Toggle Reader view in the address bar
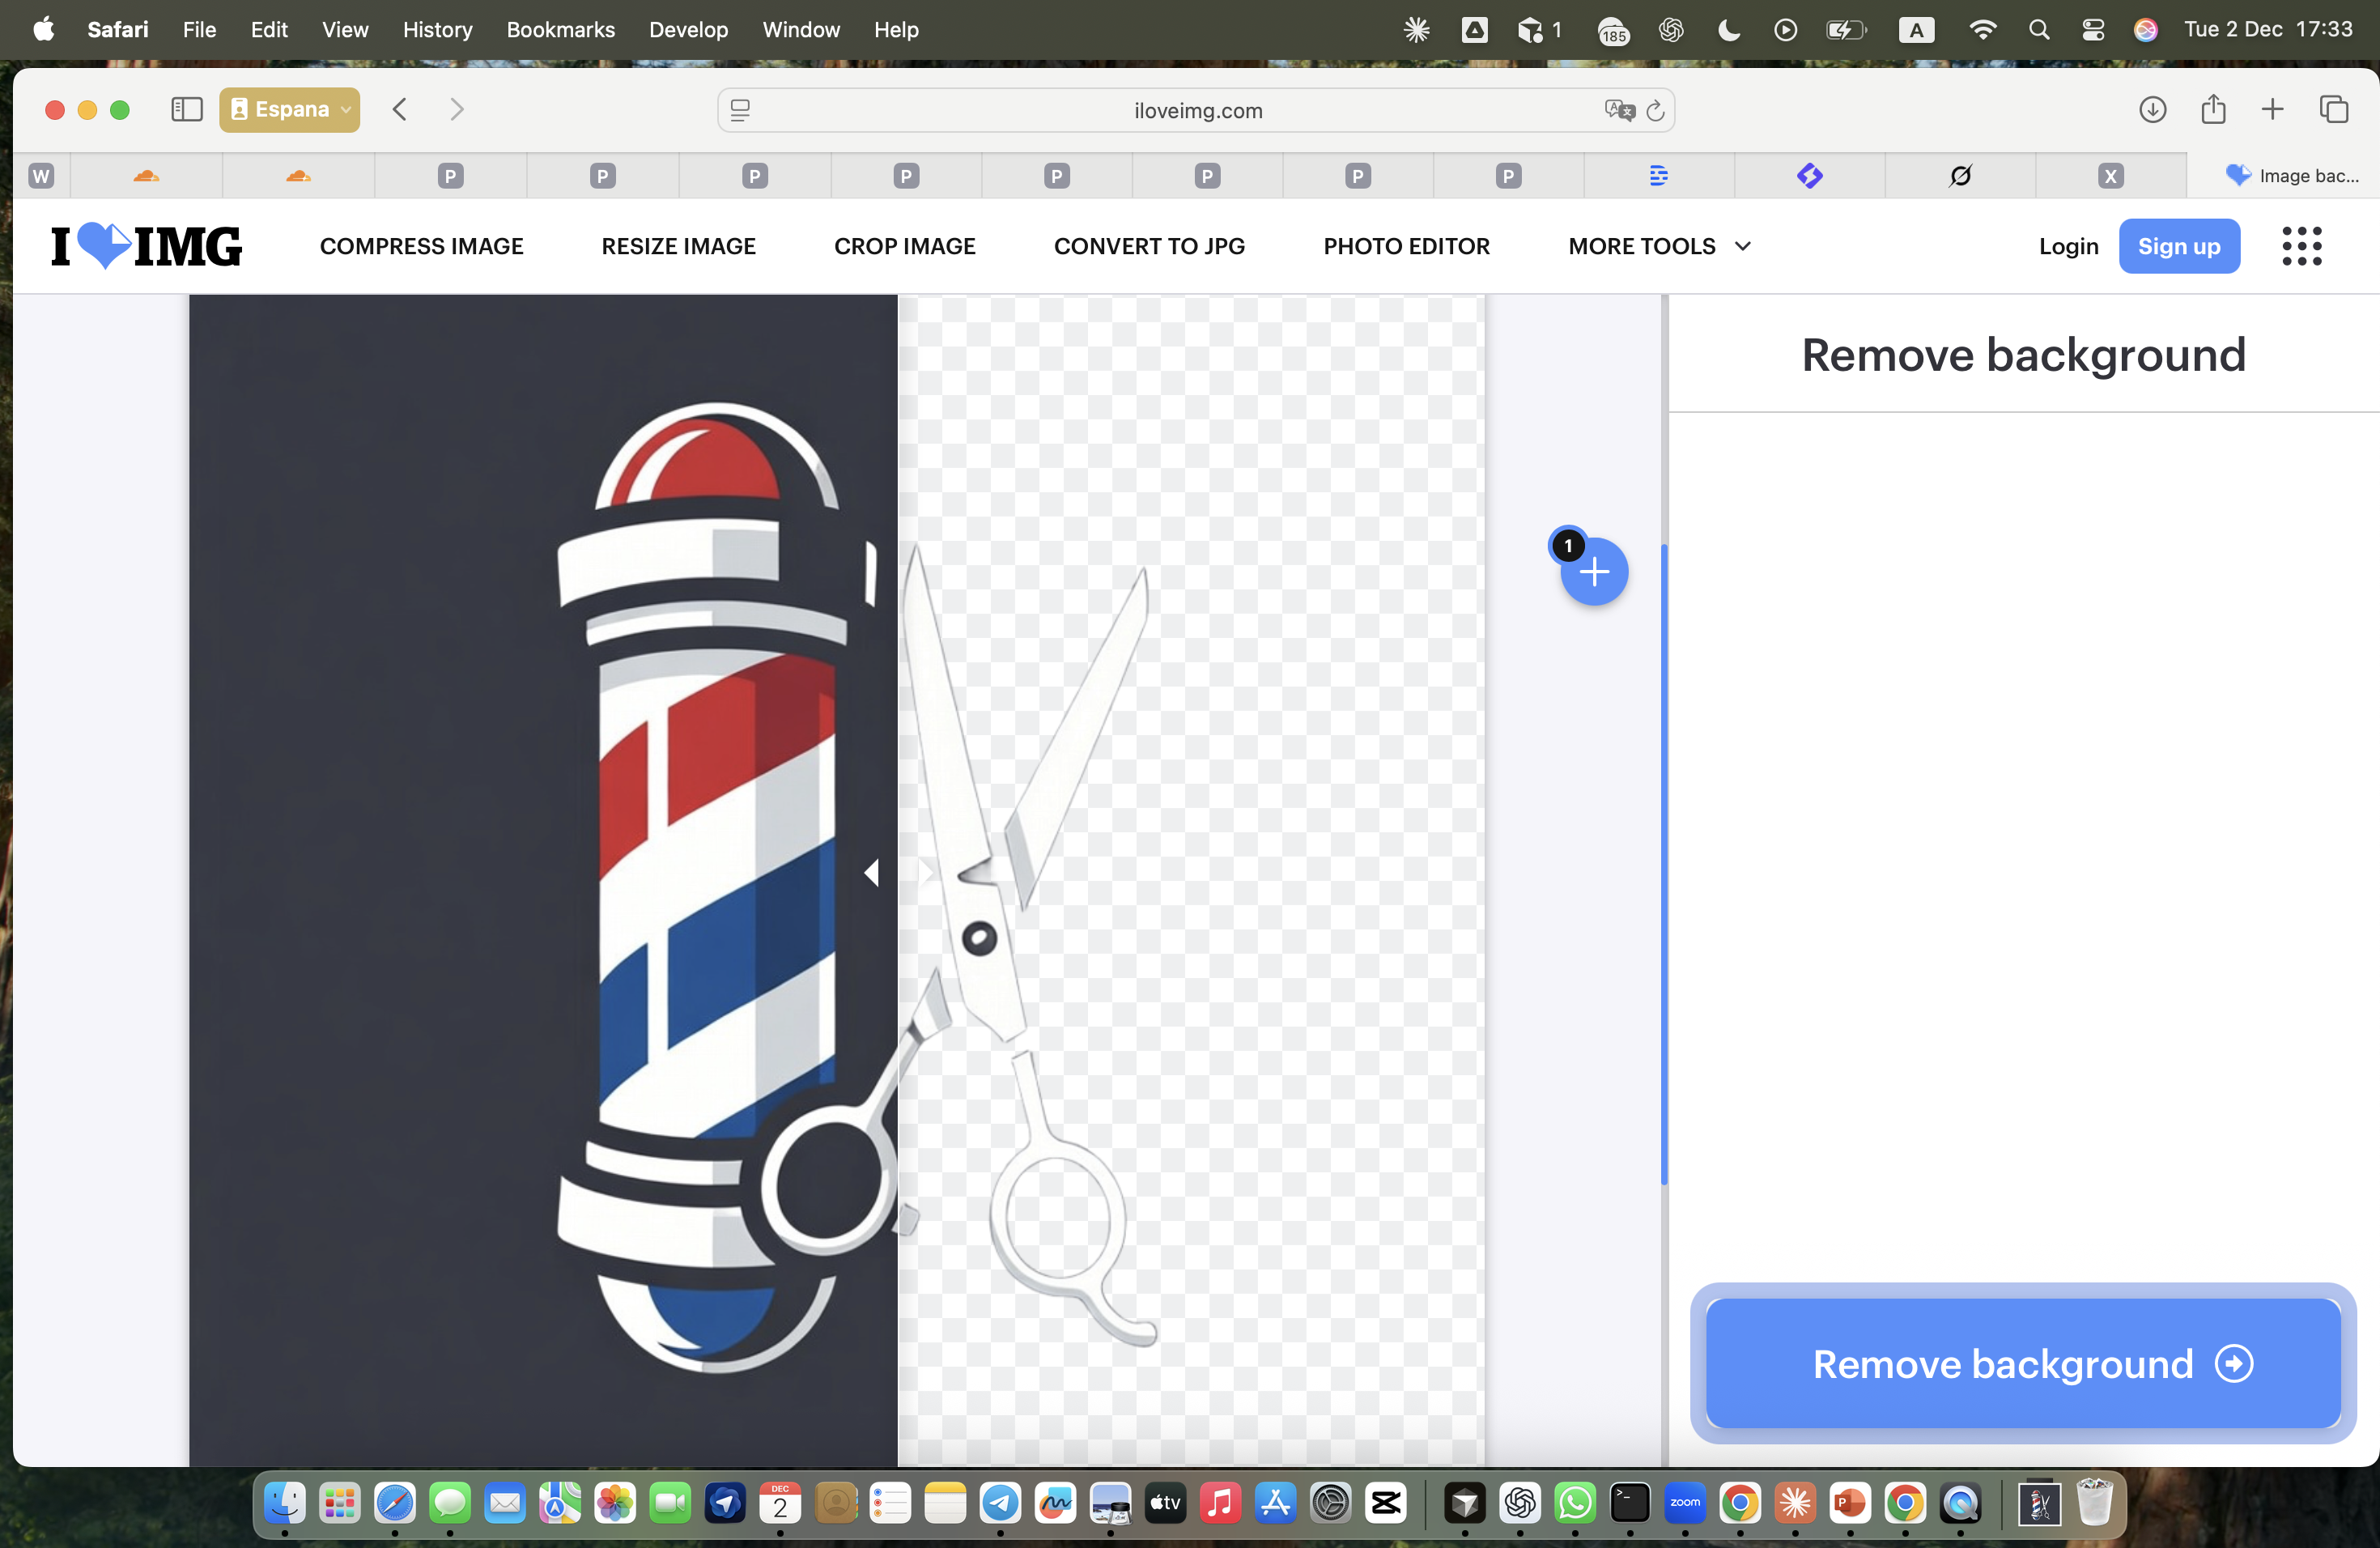Image resolution: width=2380 pixels, height=1548 pixels. (x=739, y=110)
